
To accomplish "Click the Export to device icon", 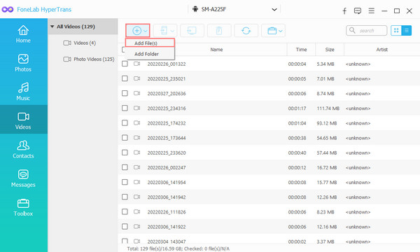I will coord(164,31).
